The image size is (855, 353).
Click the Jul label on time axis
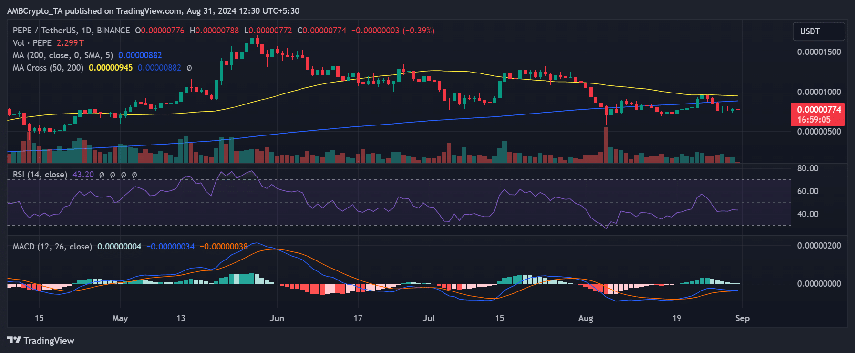(429, 318)
